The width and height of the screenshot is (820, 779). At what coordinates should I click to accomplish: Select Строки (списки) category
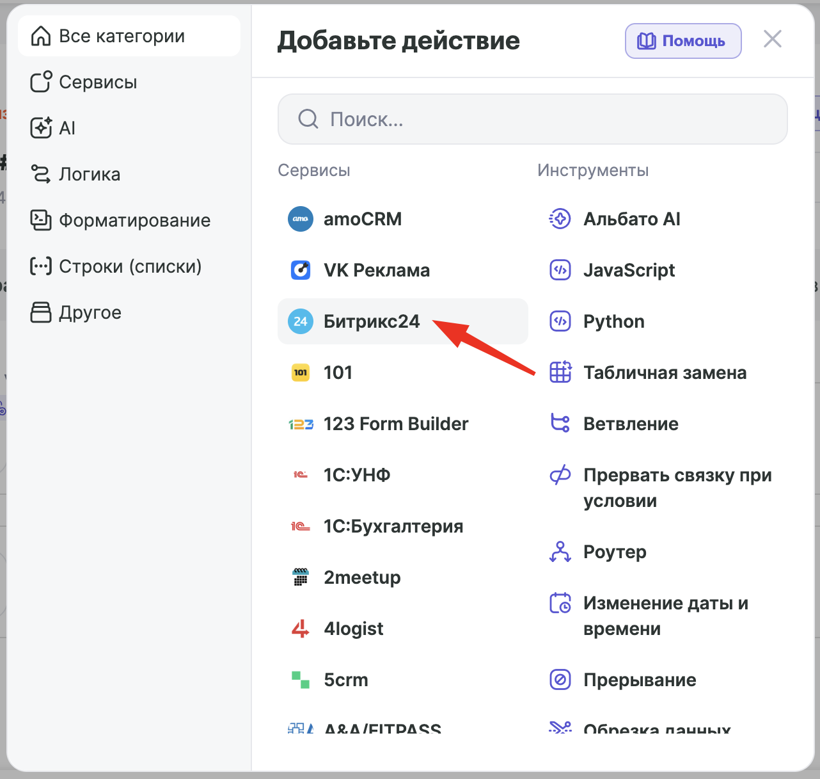pos(129,266)
